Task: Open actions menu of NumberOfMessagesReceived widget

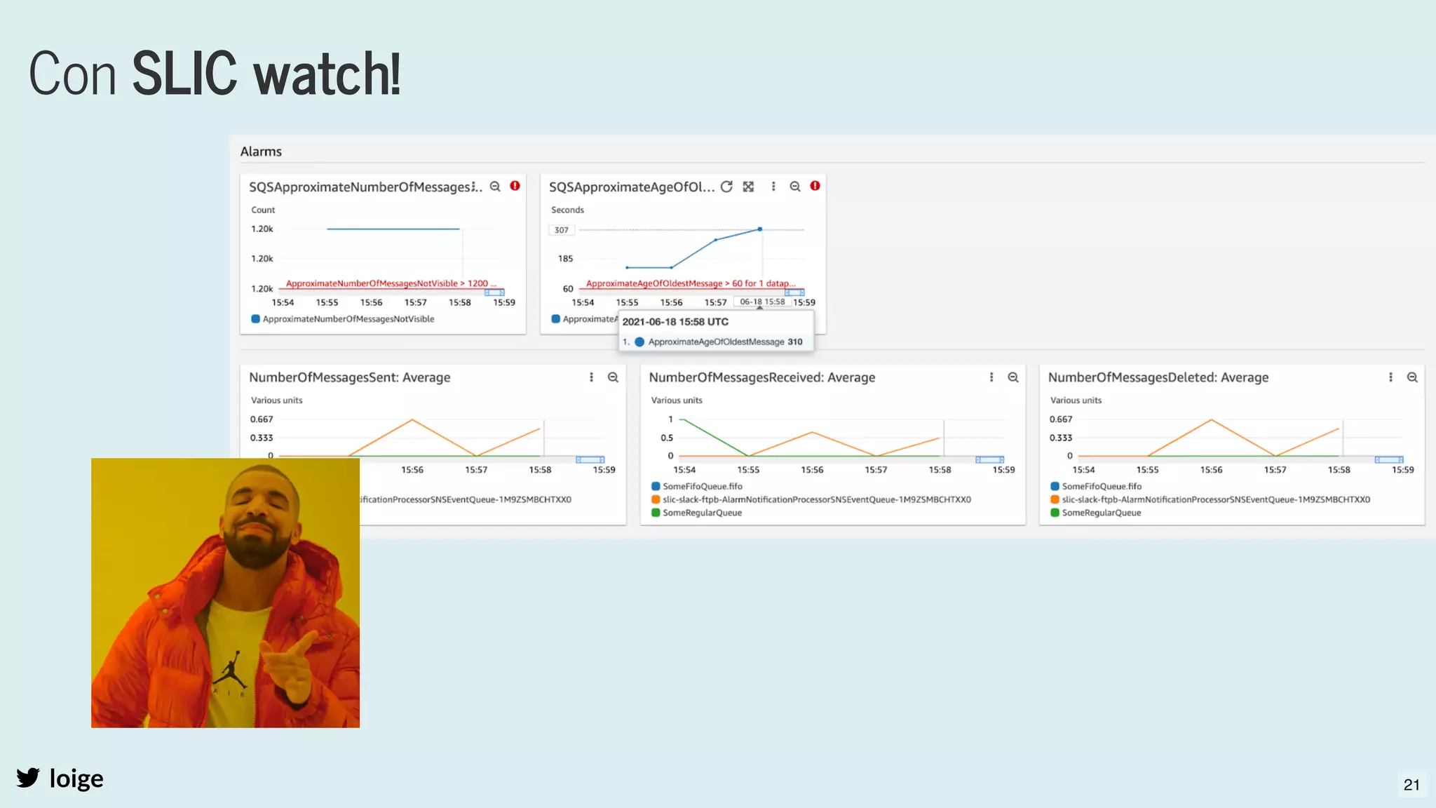Action: pos(991,377)
